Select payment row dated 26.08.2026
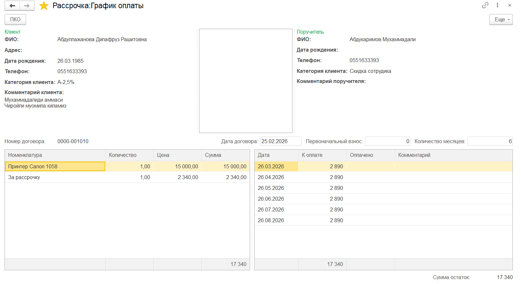 coord(271,221)
